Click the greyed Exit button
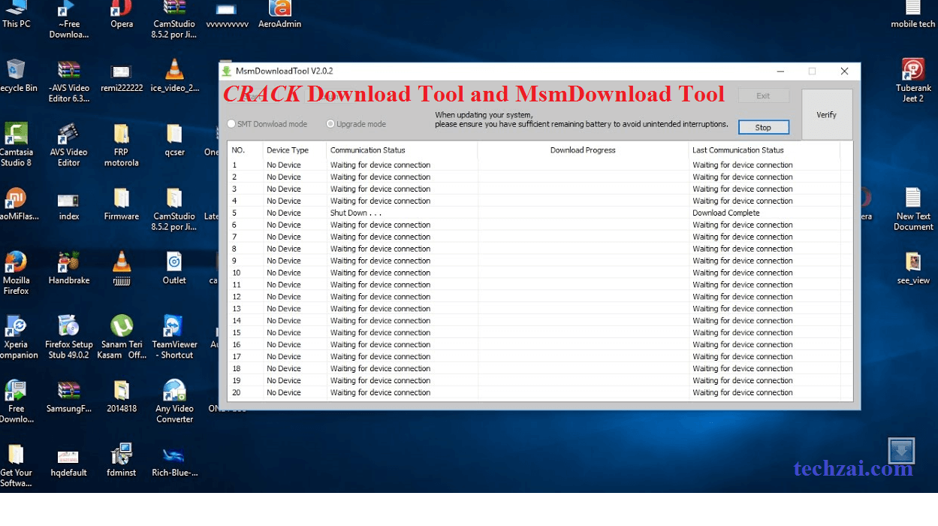Screen dimensions: 938x526 (x=763, y=95)
